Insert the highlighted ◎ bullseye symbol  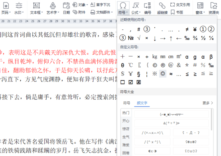coord(163,74)
